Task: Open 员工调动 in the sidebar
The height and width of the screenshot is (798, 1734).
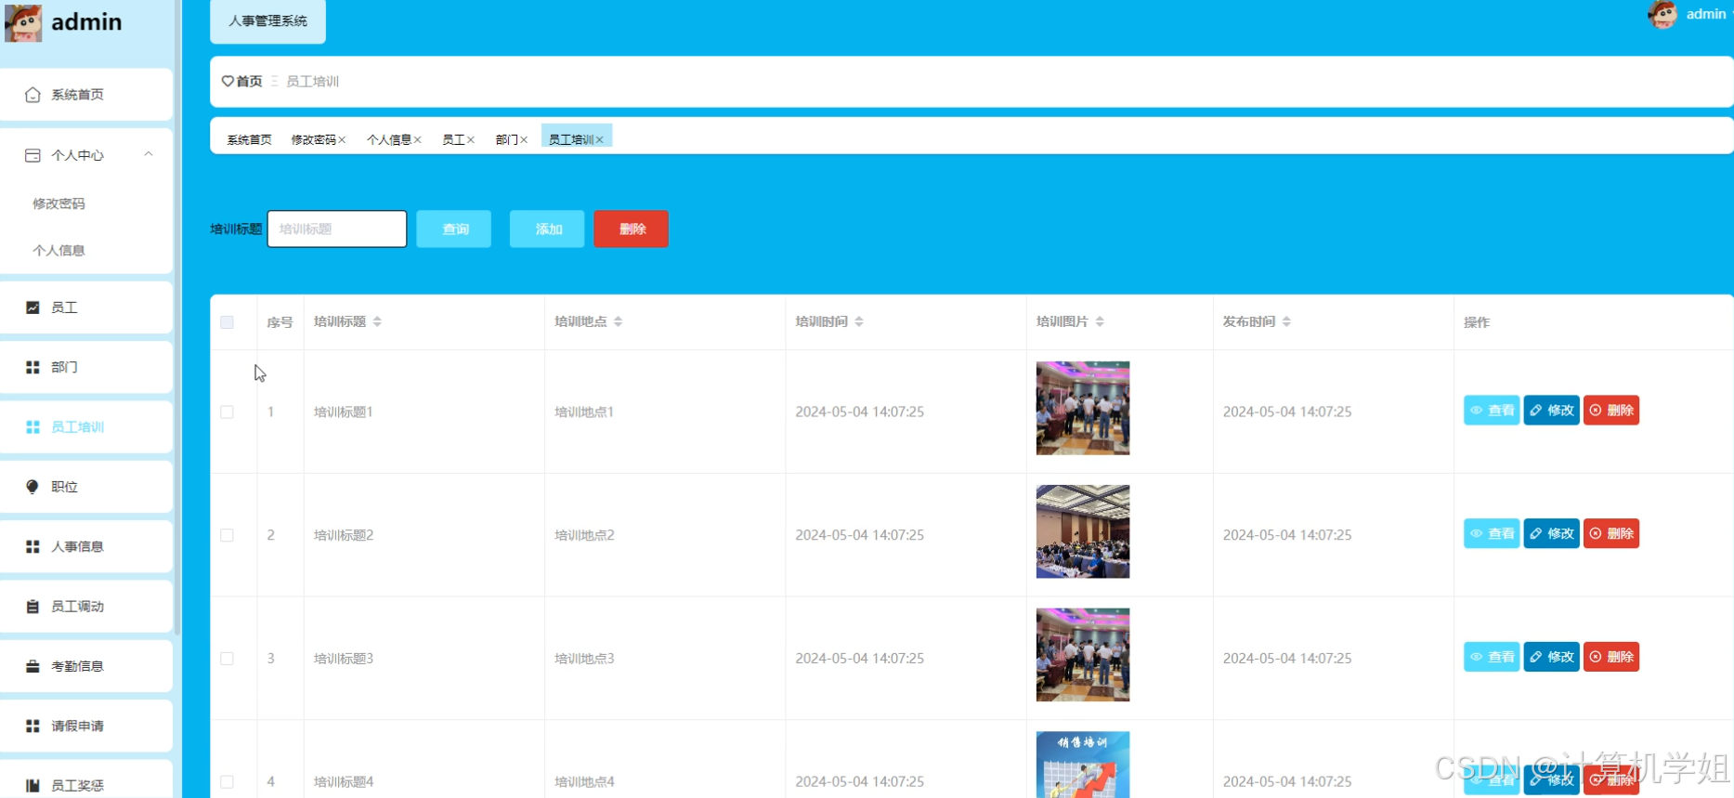Action: (86, 607)
